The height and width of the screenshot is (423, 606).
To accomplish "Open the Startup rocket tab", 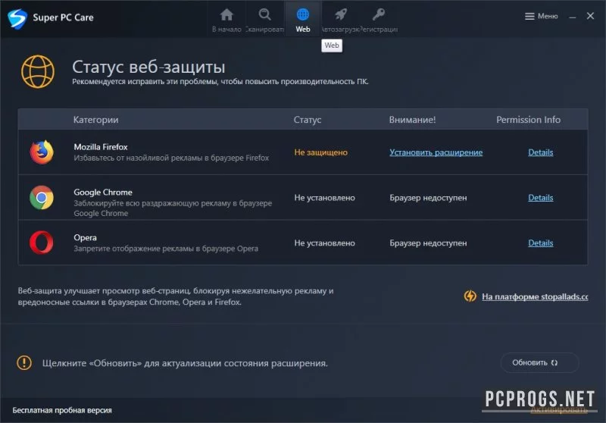I will click(341, 15).
